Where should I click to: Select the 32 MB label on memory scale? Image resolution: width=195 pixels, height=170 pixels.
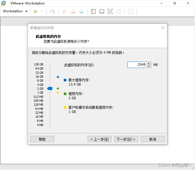(x=39, y=113)
